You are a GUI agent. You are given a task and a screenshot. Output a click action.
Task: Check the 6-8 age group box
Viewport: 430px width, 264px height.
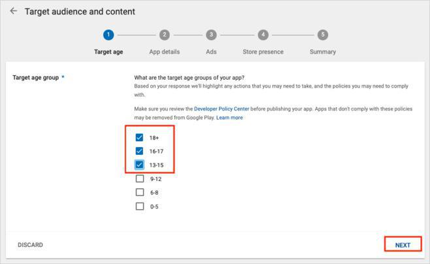[139, 192]
